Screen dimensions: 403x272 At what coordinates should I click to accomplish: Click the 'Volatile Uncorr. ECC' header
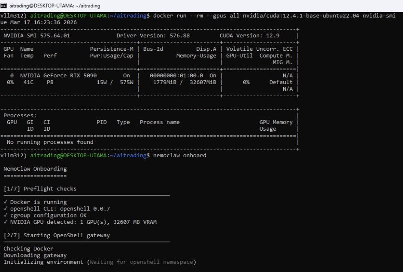[x=259, y=49]
